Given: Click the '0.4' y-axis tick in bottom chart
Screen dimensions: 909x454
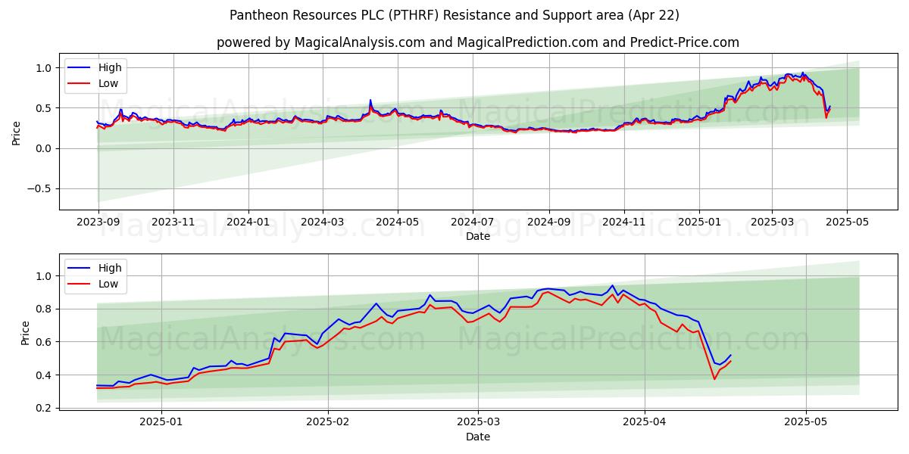Looking at the screenshot, I should point(45,375).
